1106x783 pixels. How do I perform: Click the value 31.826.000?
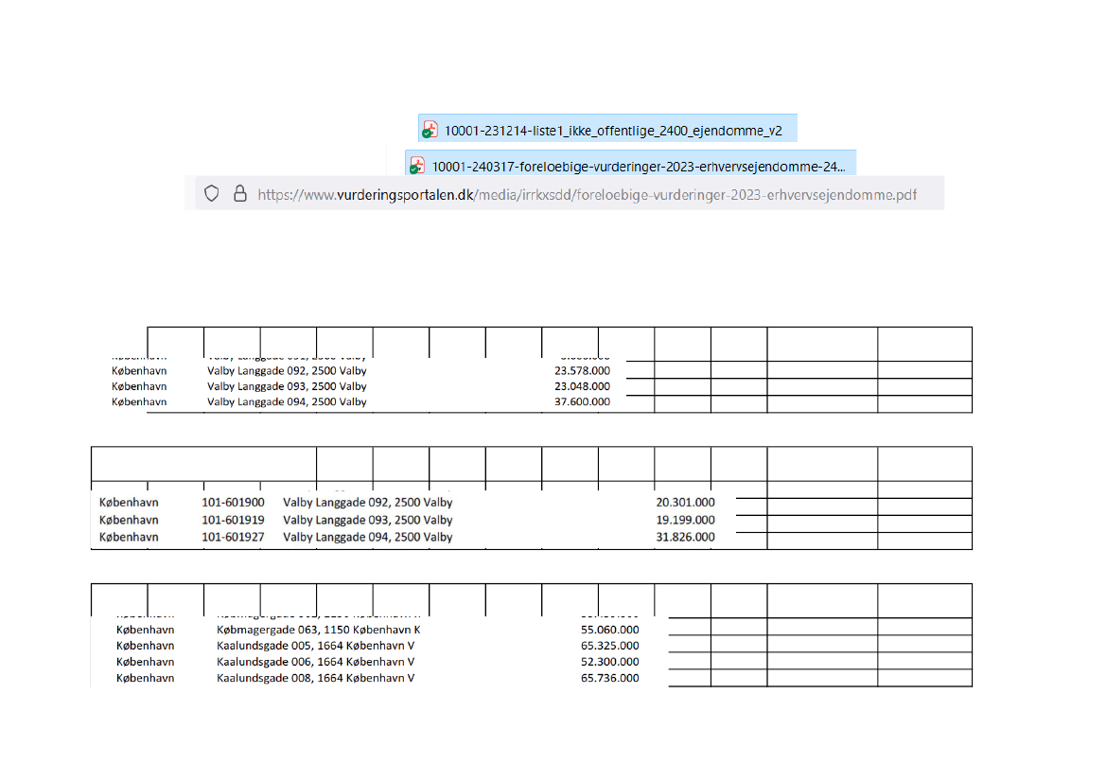[x=685, y=537]
